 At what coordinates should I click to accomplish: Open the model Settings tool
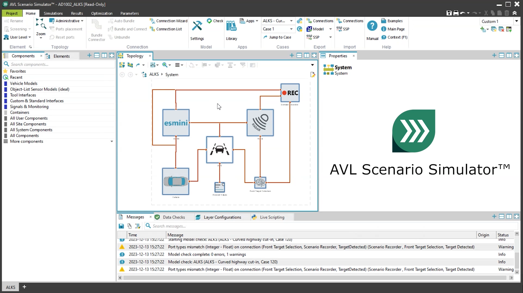click(197, 30)
